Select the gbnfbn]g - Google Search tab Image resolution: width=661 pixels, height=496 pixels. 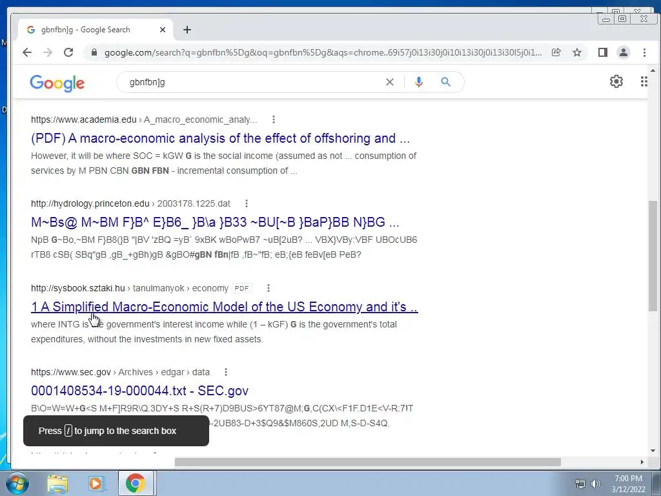[x=95, y=30]
